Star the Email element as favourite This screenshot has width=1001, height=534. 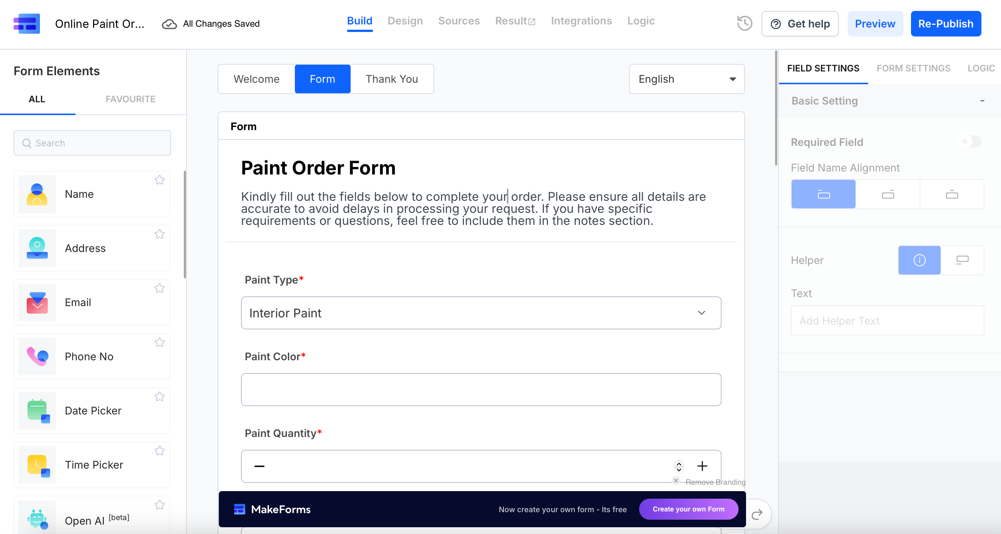click(x=159, y=288)
